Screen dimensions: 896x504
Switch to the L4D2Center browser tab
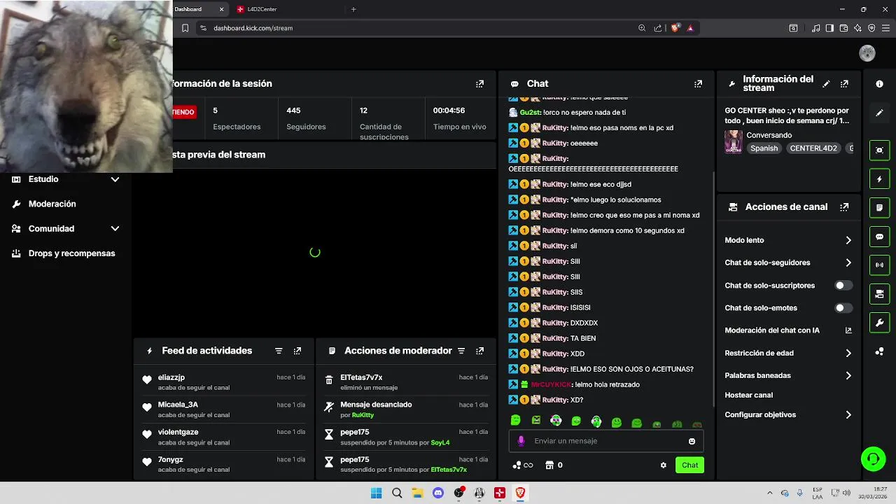point(287,9)
